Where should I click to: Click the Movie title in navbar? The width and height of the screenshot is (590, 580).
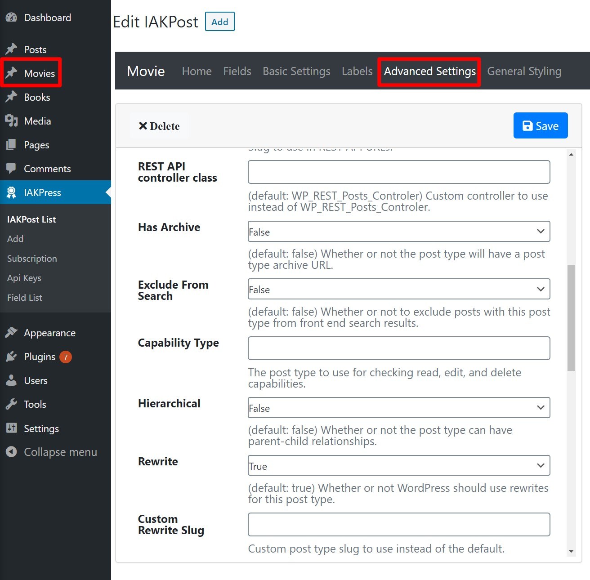click(x=146, y=71)
